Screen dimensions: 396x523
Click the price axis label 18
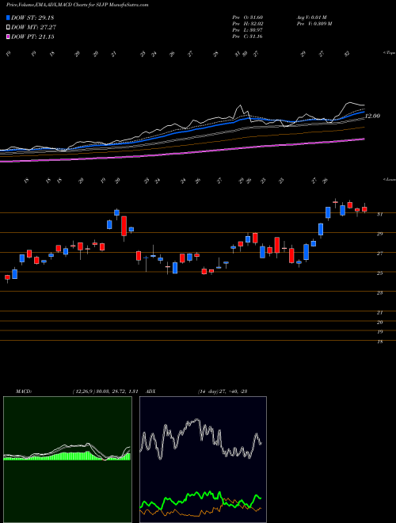379,342
